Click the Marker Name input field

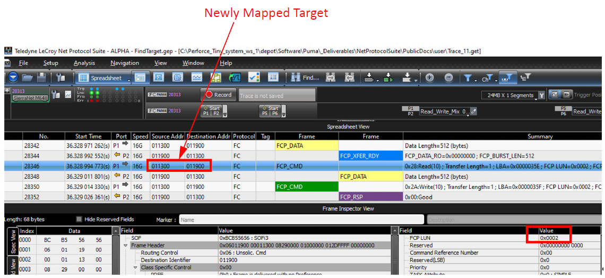[x=302, y=220]
